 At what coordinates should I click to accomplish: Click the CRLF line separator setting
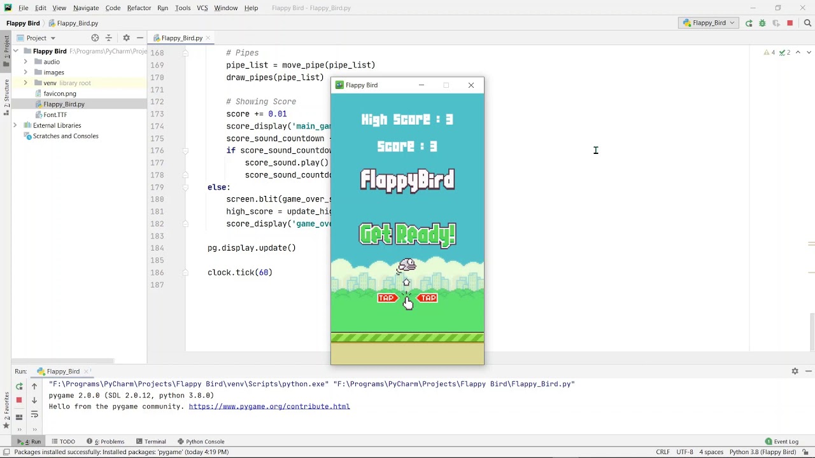coord(663,452)
